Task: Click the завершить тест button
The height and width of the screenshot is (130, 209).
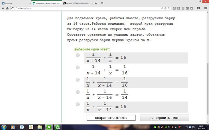Action: point(164,118)
